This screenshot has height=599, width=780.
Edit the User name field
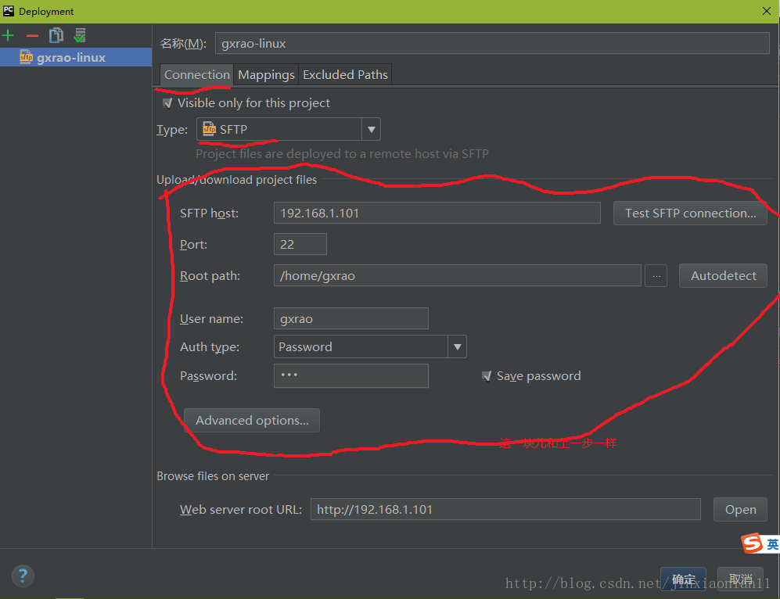tap(350, 318)
